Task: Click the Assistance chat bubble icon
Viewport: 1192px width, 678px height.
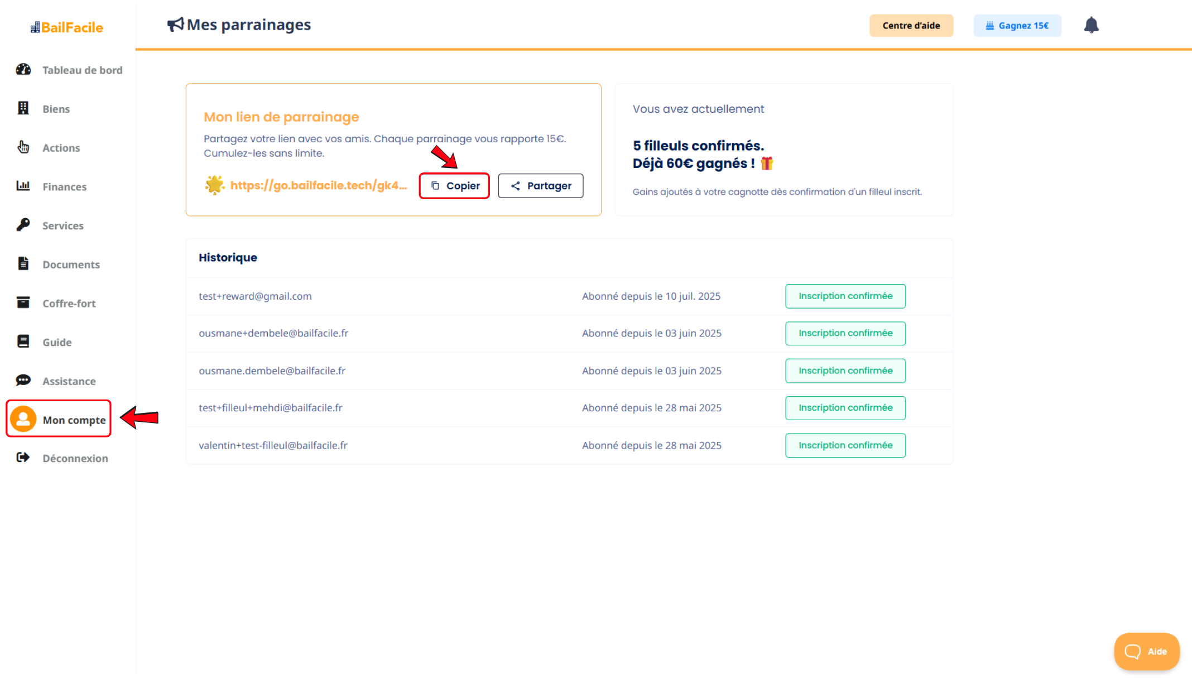Action: click(23, 381)
